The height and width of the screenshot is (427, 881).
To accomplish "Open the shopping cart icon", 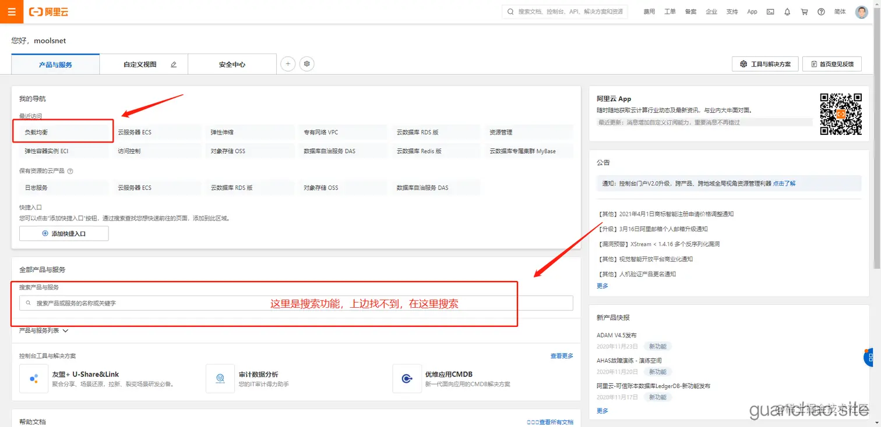I will (x=804, y=12).
